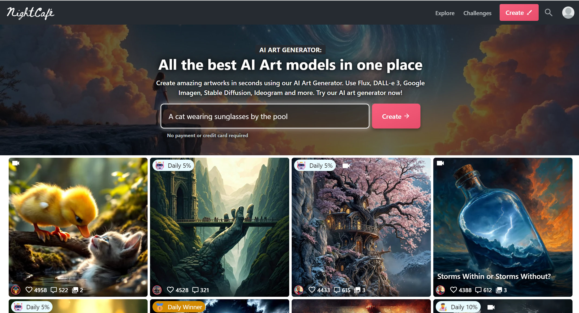Click the Daily Winner badge

179,307
